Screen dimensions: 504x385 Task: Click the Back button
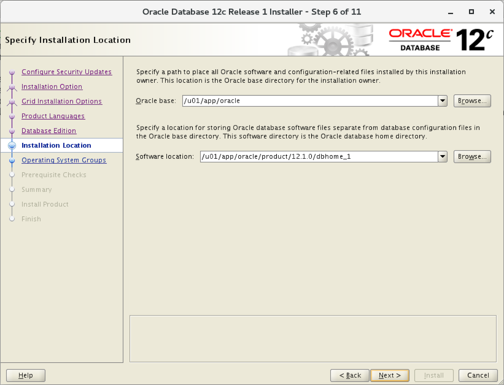[350, 375]
